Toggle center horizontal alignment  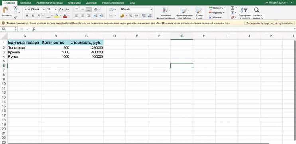83,16
